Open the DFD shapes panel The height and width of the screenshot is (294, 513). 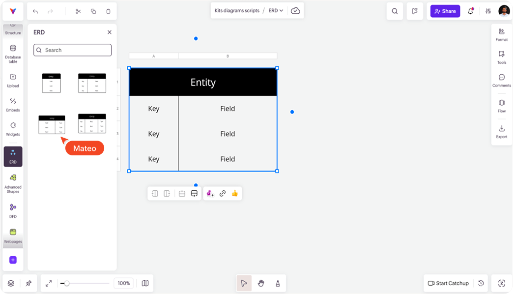point(13,210)
